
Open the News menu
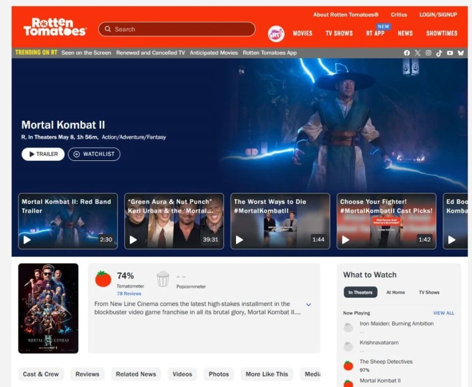pyautogui.click(x=405, y=33)
